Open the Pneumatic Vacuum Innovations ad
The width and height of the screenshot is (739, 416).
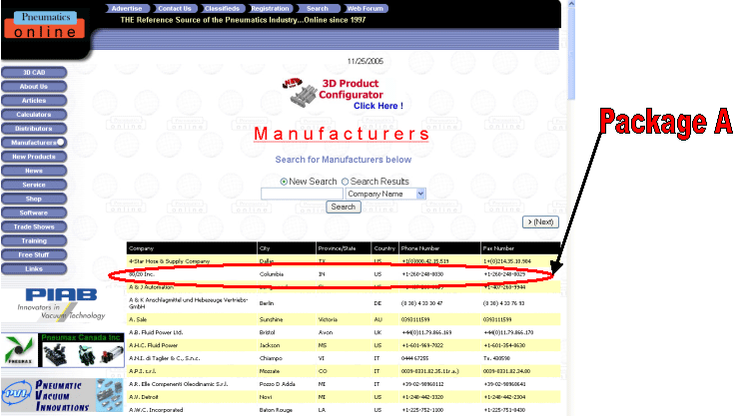[63, 395]
